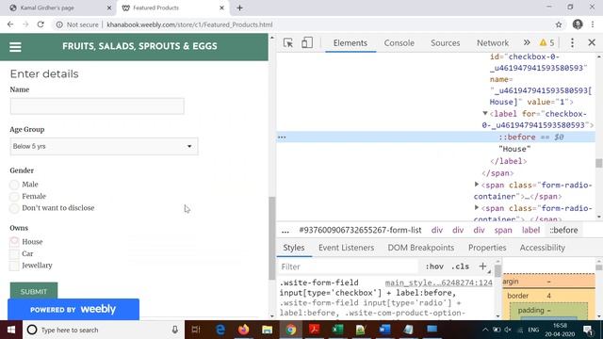Image resolution: width=603 pixels, height=339 pixels.
Task: Open DevTools three-dot customize menu
Action: pos(572,42)
